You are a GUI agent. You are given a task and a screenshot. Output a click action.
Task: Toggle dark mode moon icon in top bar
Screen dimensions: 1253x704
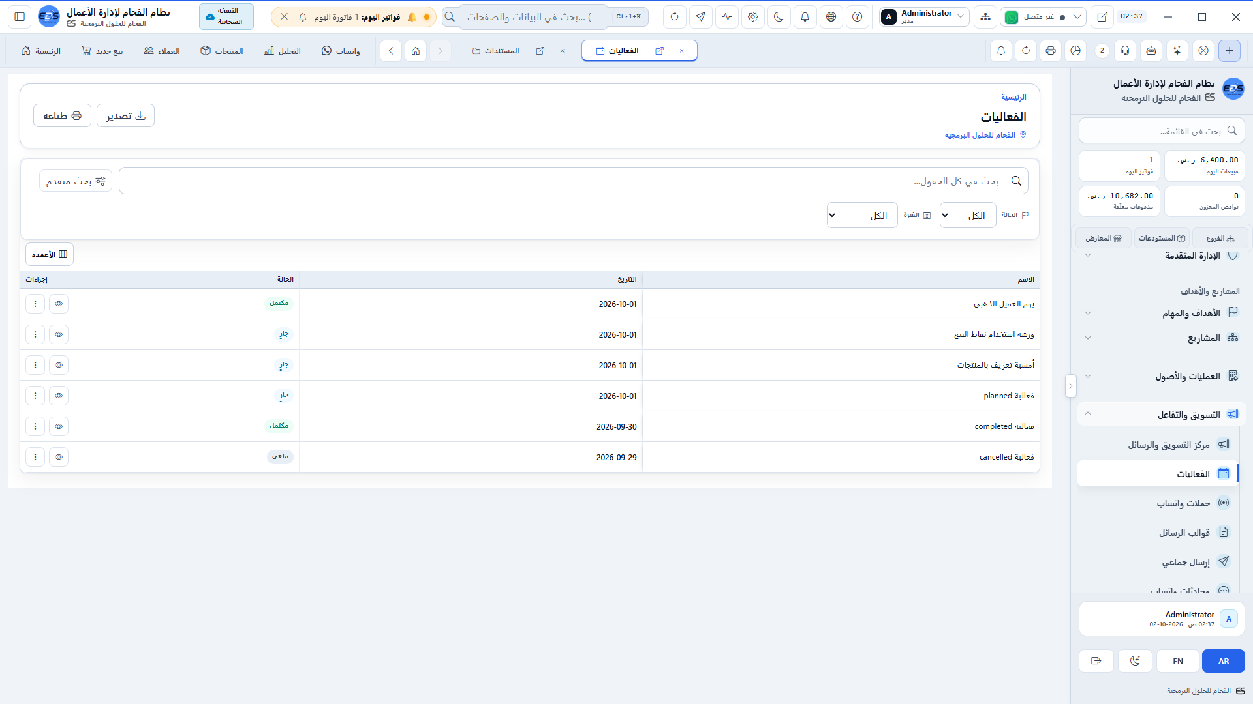[779, 17]
